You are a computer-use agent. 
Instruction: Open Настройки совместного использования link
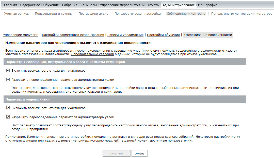73,35
